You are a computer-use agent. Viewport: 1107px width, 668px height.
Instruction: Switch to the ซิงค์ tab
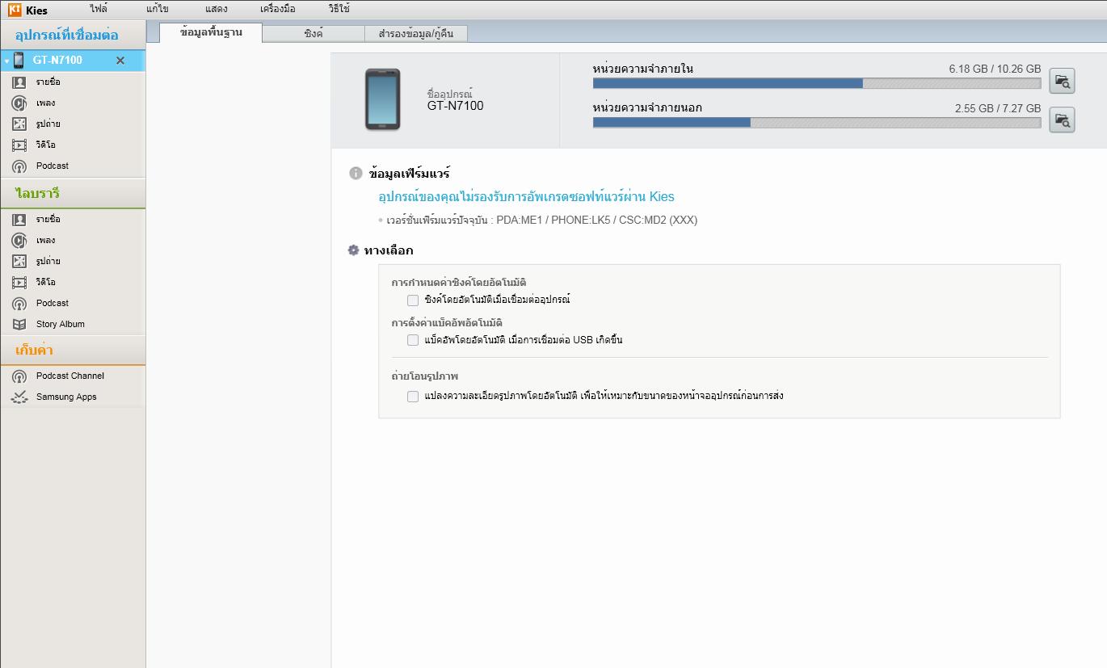tap(314, 34)
